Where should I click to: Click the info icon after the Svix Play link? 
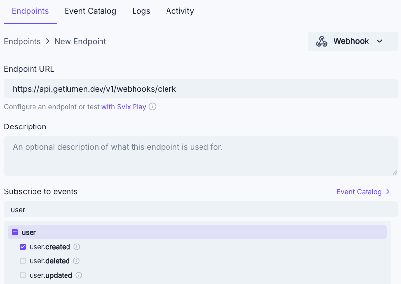coord(152,107)
